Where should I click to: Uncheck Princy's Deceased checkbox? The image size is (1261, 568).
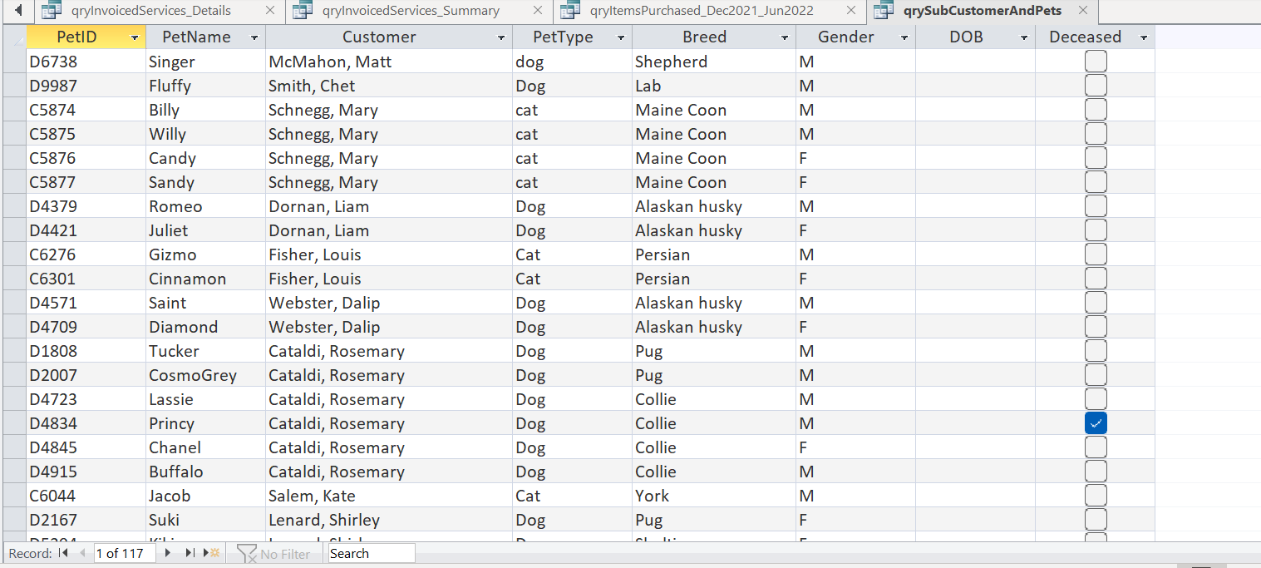coord(1095,423)
